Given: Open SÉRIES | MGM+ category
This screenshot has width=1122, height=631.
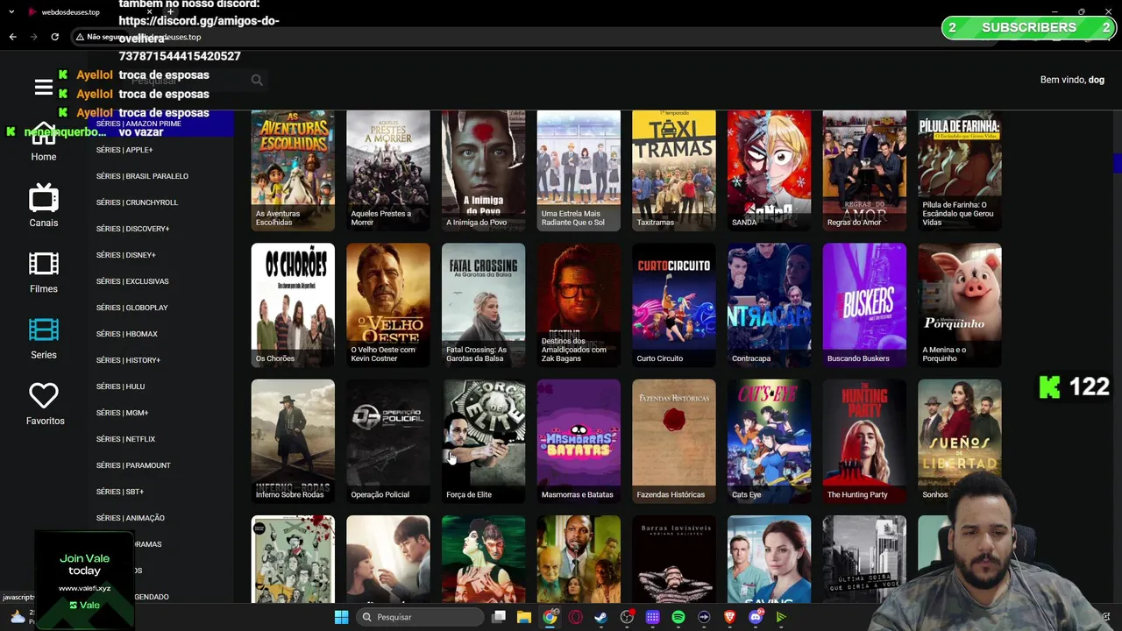Looking at the screenshot, I should click(x=122, y=413).
